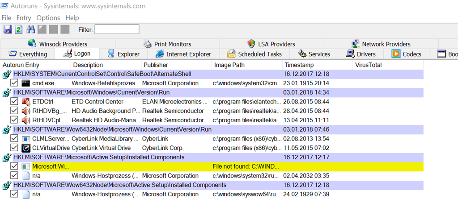Switch to the Explorer tab
Image resolution: width=458 pixels, height=224 pixels.
click(x=123, y=54)
